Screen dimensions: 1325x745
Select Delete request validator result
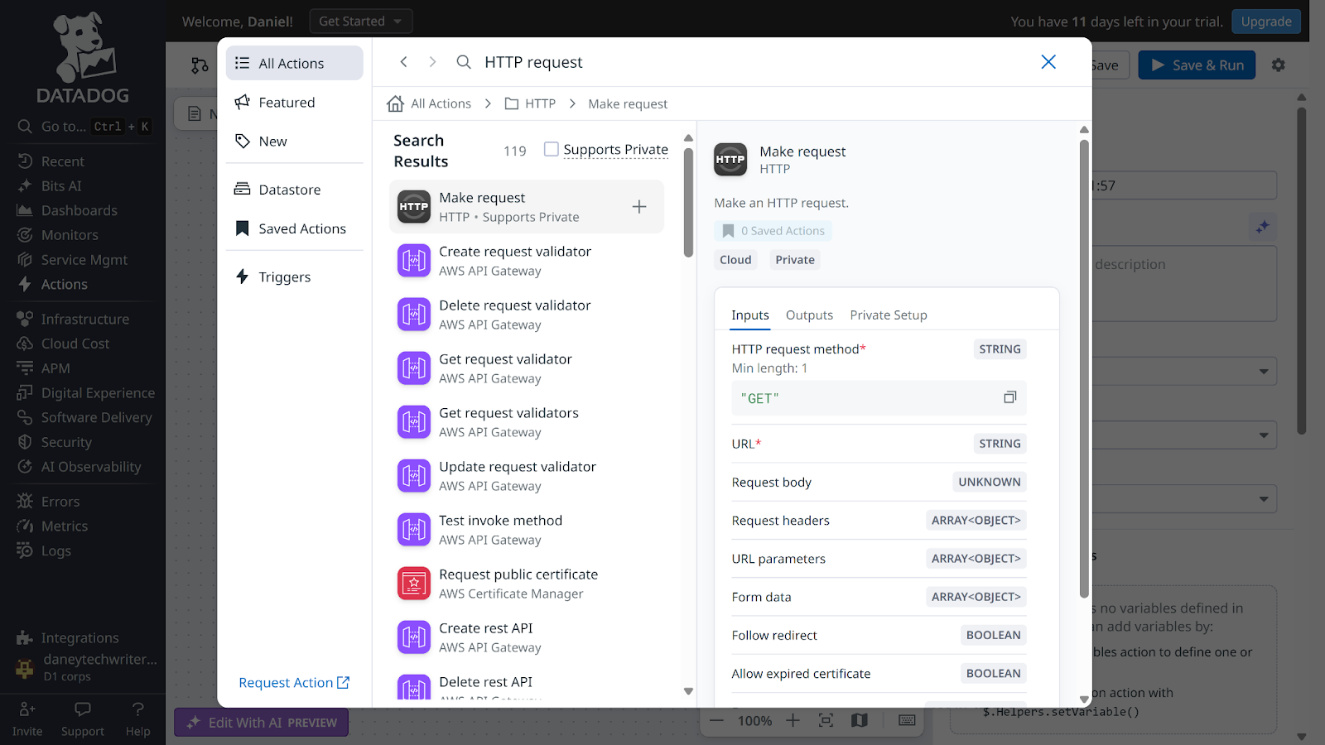pyautogui.click(x=527, y=315)
